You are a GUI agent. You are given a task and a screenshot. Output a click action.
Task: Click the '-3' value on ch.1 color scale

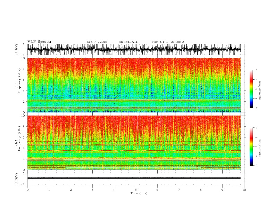pos(256,70)
